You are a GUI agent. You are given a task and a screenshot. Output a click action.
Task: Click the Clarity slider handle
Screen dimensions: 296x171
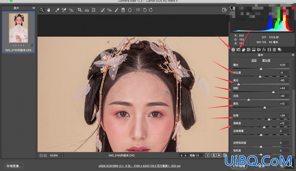tap(264, 127)
